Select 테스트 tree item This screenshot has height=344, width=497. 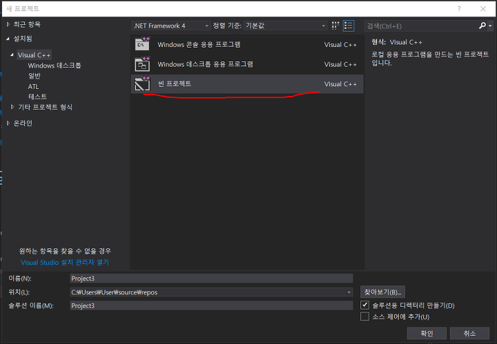[x=37, y=97]
